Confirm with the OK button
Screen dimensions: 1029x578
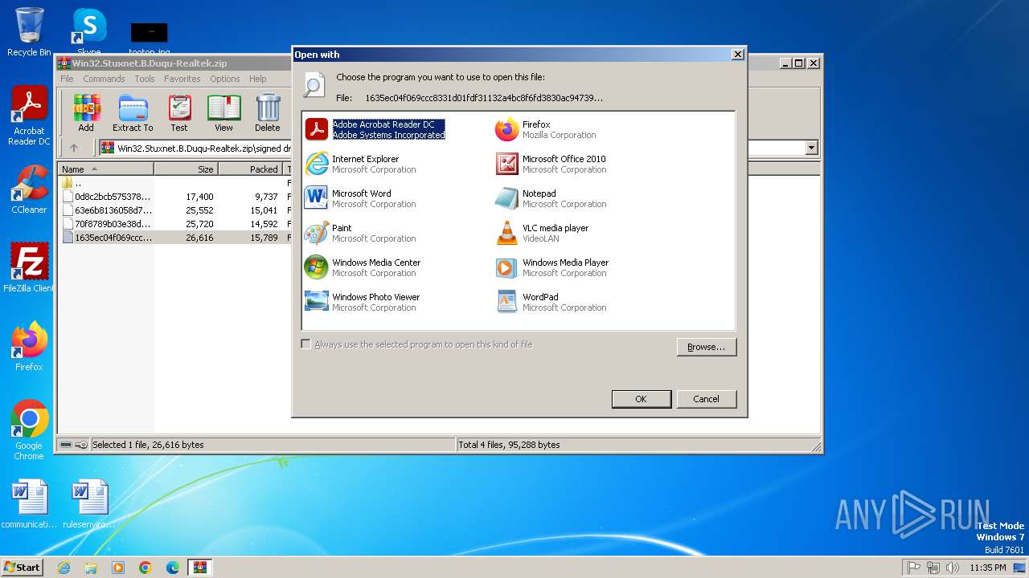click(x=641, y=399)
